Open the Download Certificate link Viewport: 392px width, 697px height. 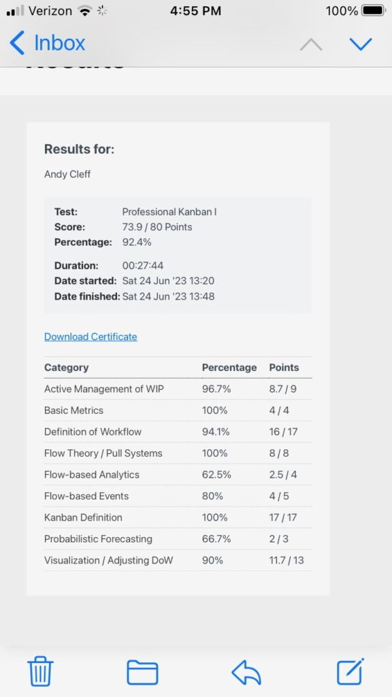tap(91, 336)
